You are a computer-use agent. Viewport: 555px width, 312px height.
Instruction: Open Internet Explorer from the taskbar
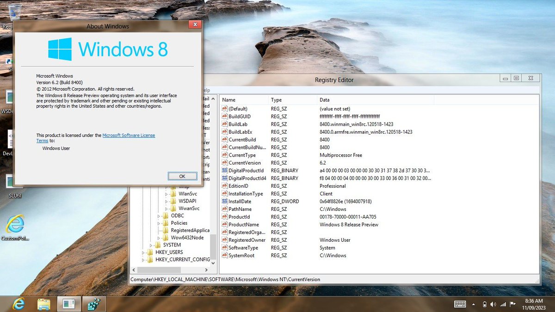(x=18, y=304)
